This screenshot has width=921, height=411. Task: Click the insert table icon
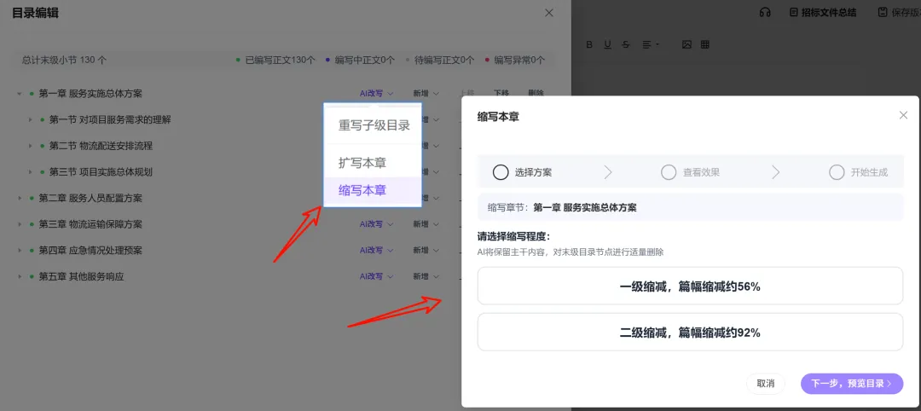point(705,44)
